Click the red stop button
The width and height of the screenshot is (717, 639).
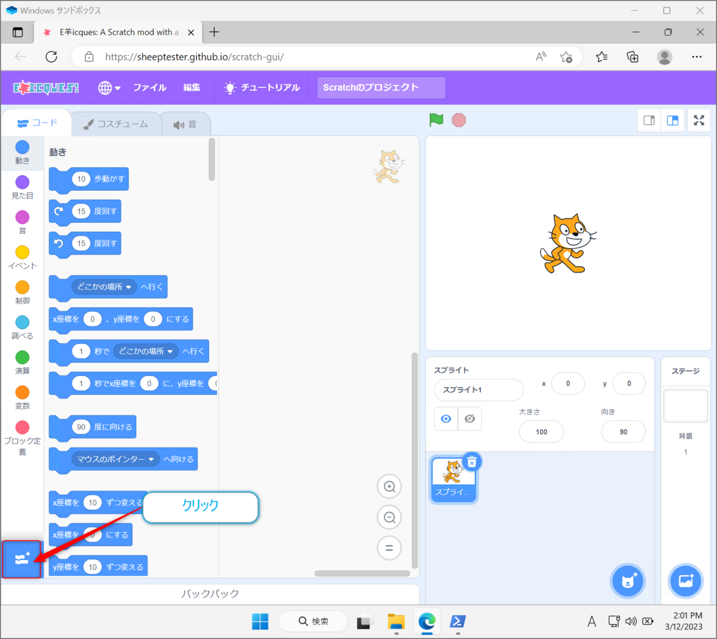pyautogui.click(x=459, y=120)
